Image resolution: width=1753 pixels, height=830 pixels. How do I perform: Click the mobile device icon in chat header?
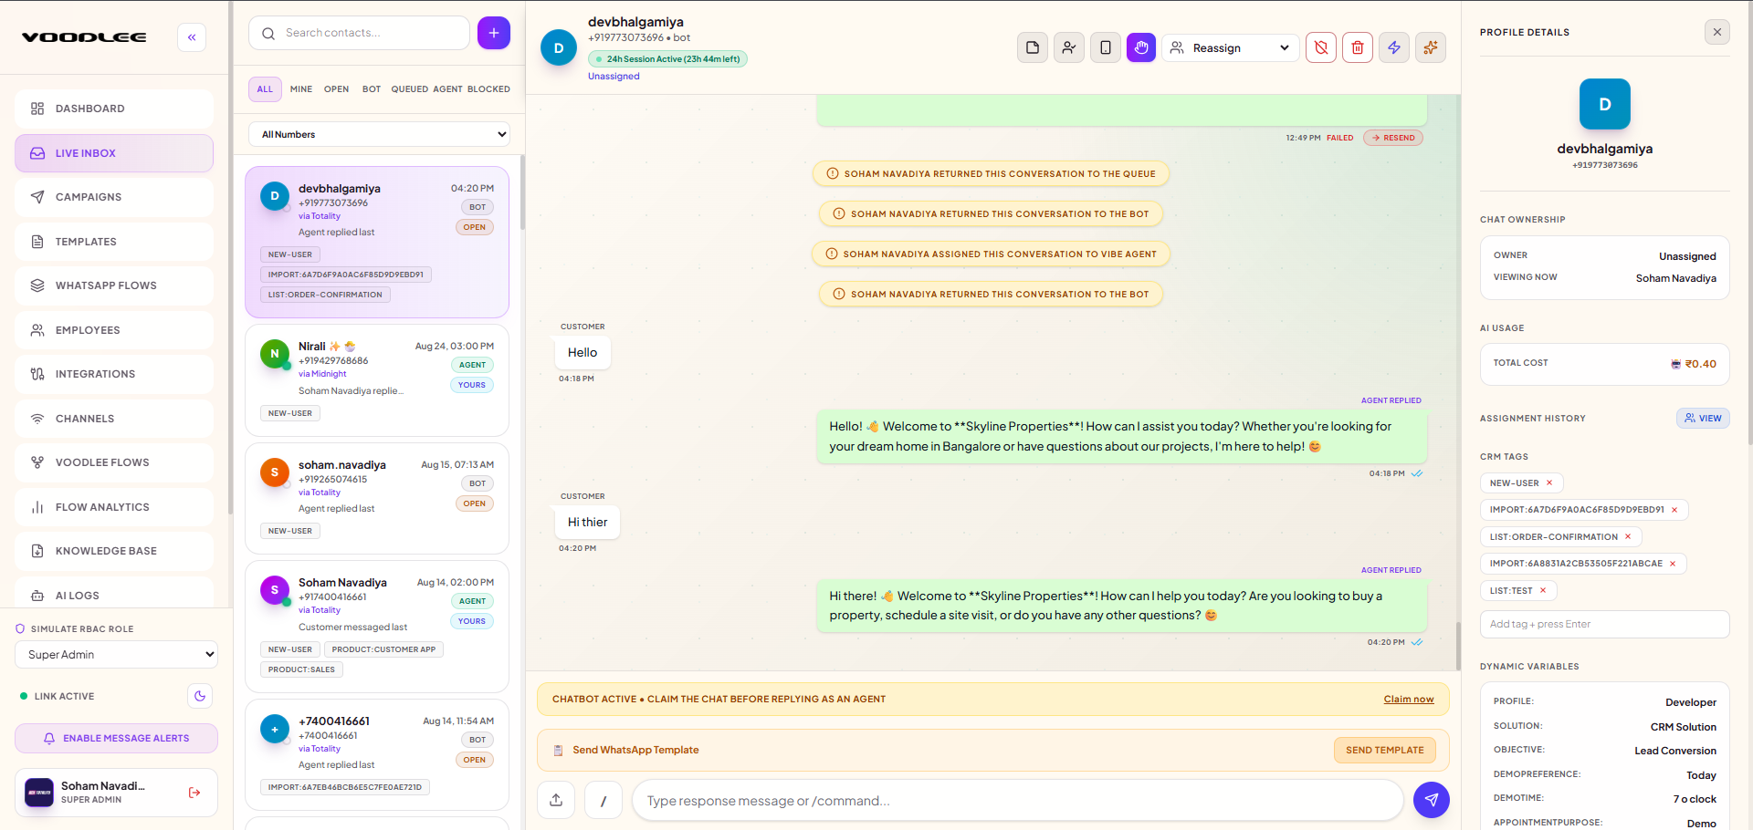(1106, 47)
